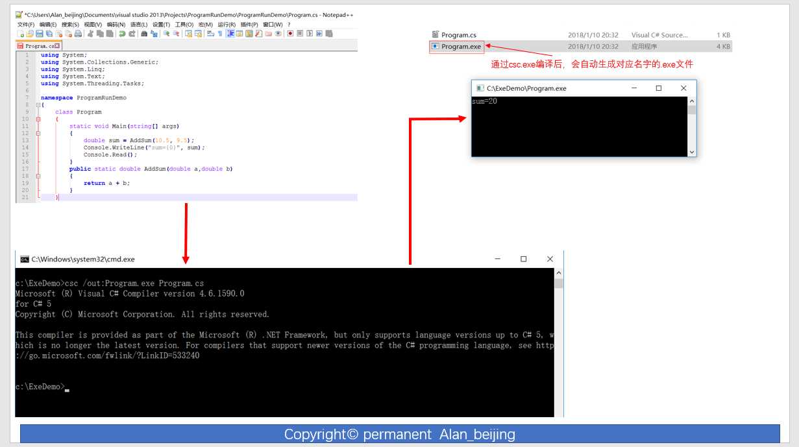799x447 pixels.
Task: Close the Program.cs tab via its red X
Action: tap(57, 46)
